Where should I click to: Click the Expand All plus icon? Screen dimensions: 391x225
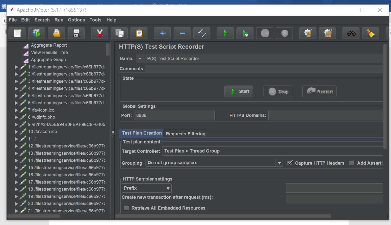click(163, 33)
